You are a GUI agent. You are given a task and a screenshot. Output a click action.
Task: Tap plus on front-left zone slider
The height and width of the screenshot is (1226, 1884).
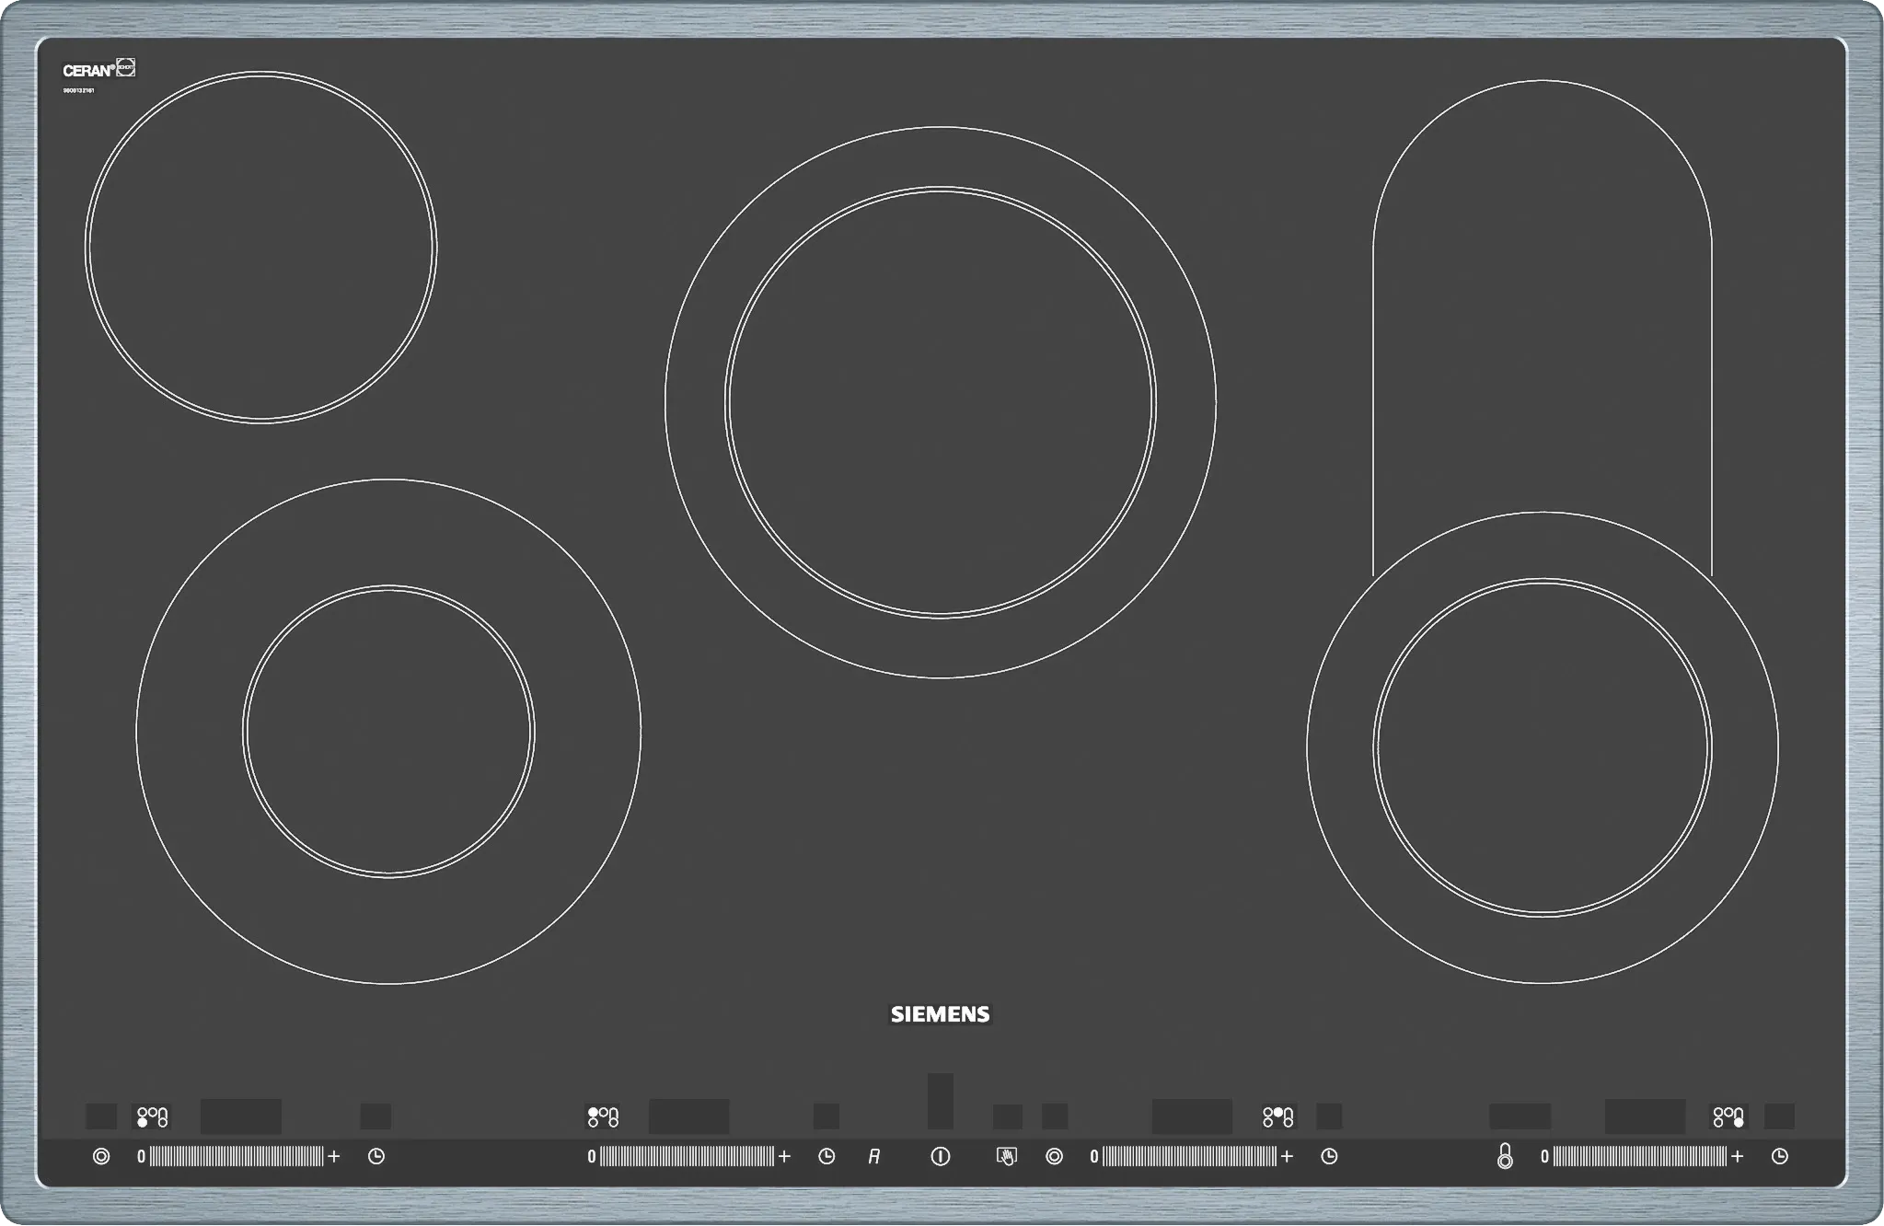tap(334, 1156)
